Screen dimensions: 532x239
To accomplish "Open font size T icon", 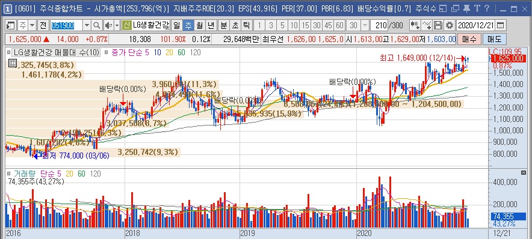I will (x=477, y=8).
